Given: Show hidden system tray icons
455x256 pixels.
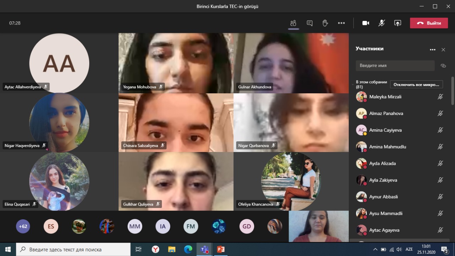Looking at the screenshot, I should 375,249.
